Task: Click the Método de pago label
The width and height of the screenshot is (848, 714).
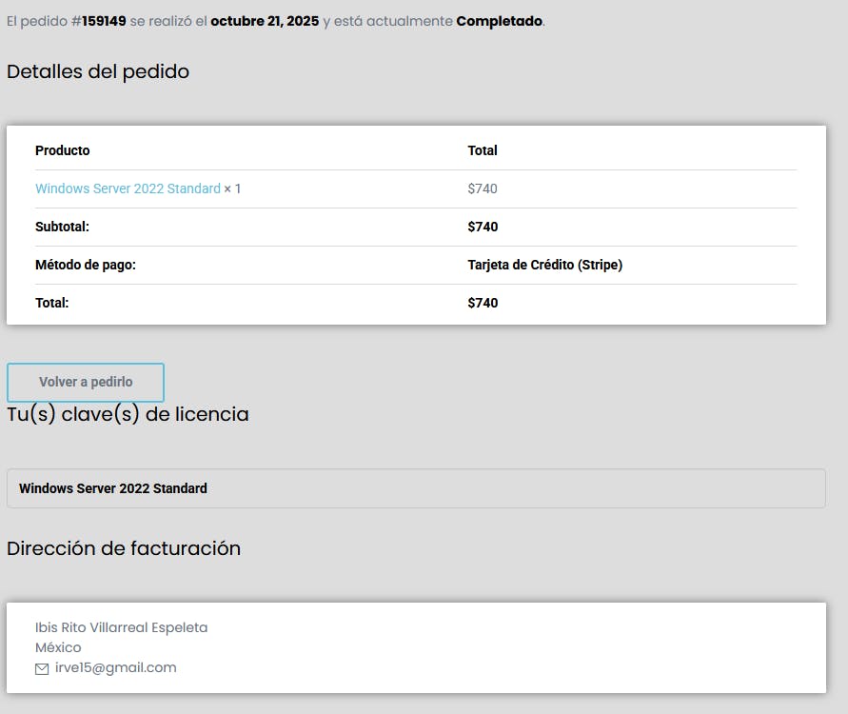Action: (x=86, y=265)
